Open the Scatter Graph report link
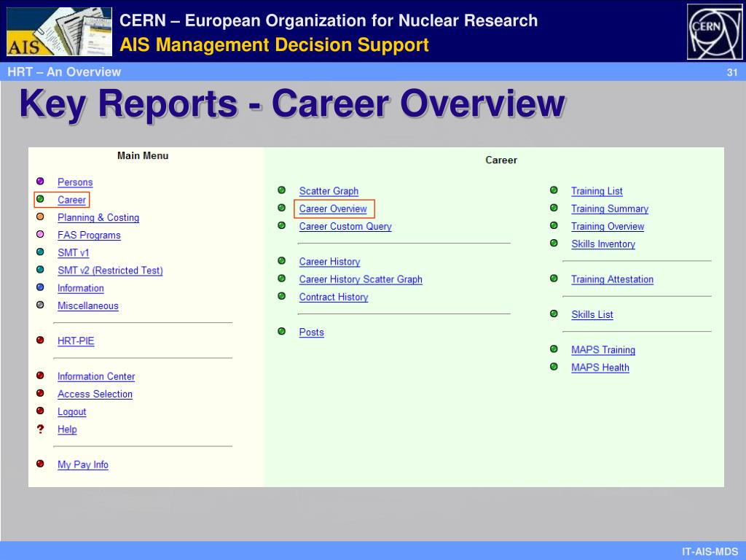Viewport: 746px width, 560px height. (x=329, y=191)
